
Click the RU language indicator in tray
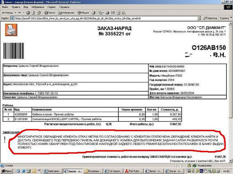tap(201, 171)
